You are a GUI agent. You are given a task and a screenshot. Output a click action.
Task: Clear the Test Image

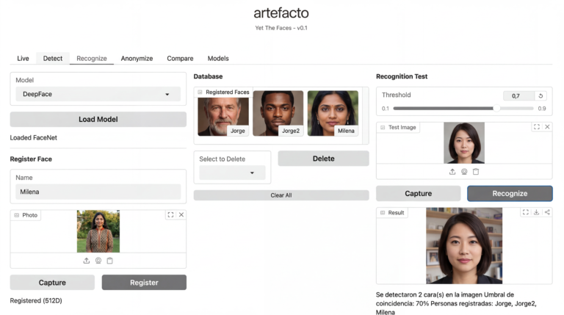click(547, 127)
